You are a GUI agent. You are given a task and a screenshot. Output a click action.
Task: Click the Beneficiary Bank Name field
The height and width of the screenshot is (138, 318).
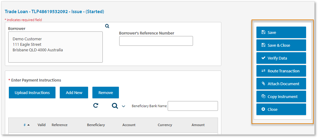click(x=193, y=106)
